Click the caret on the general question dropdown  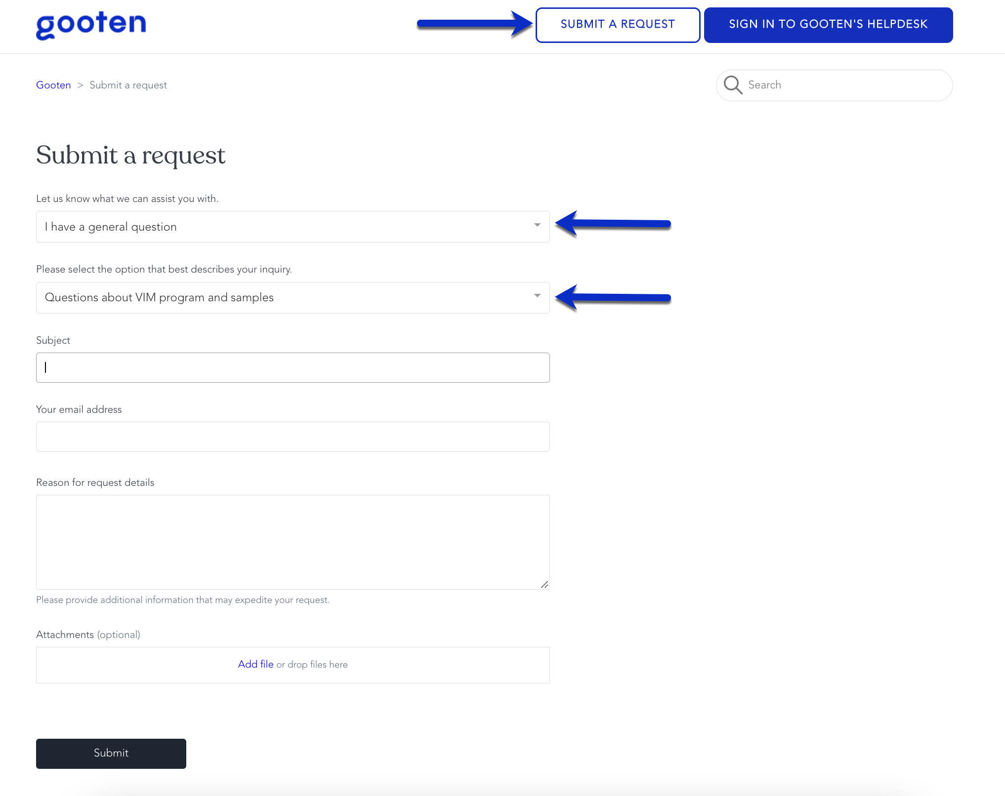(x=537, y=225)
